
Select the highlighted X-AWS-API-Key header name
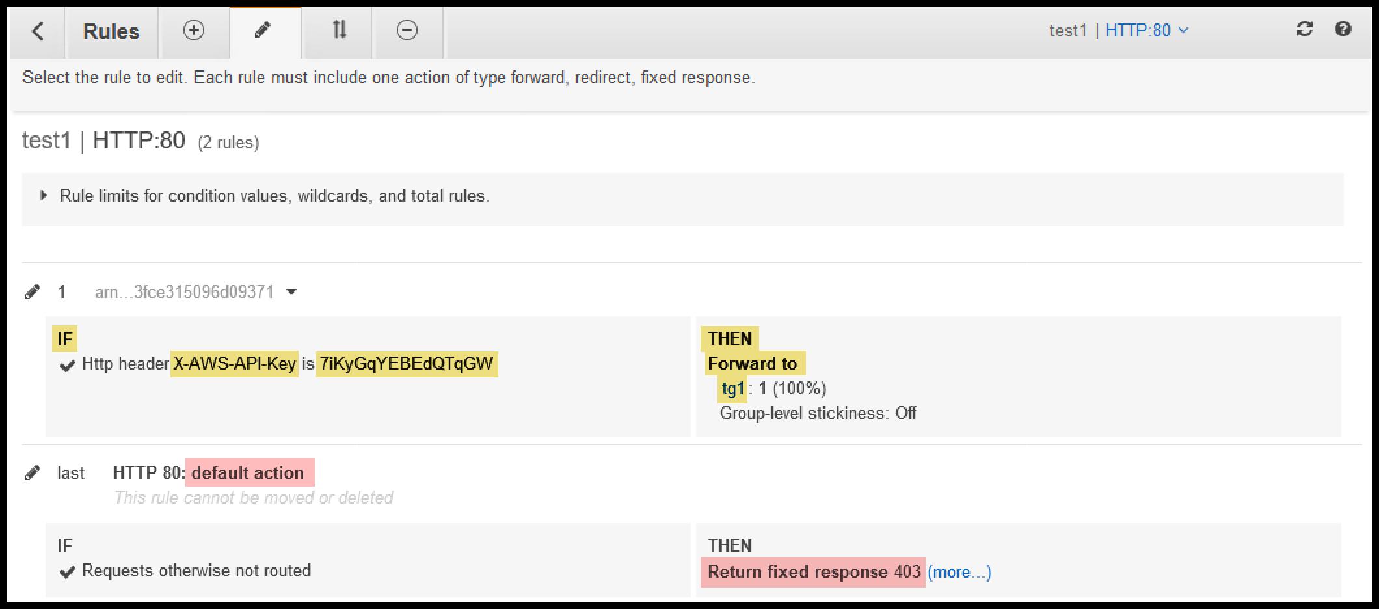click(235, 363)
